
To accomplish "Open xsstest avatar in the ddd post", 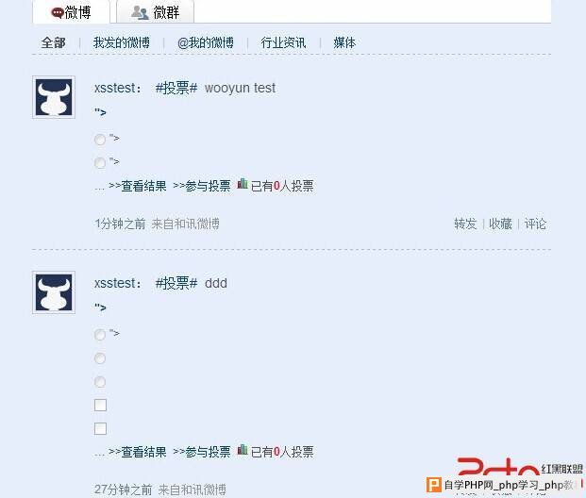I will click(54, 292).
